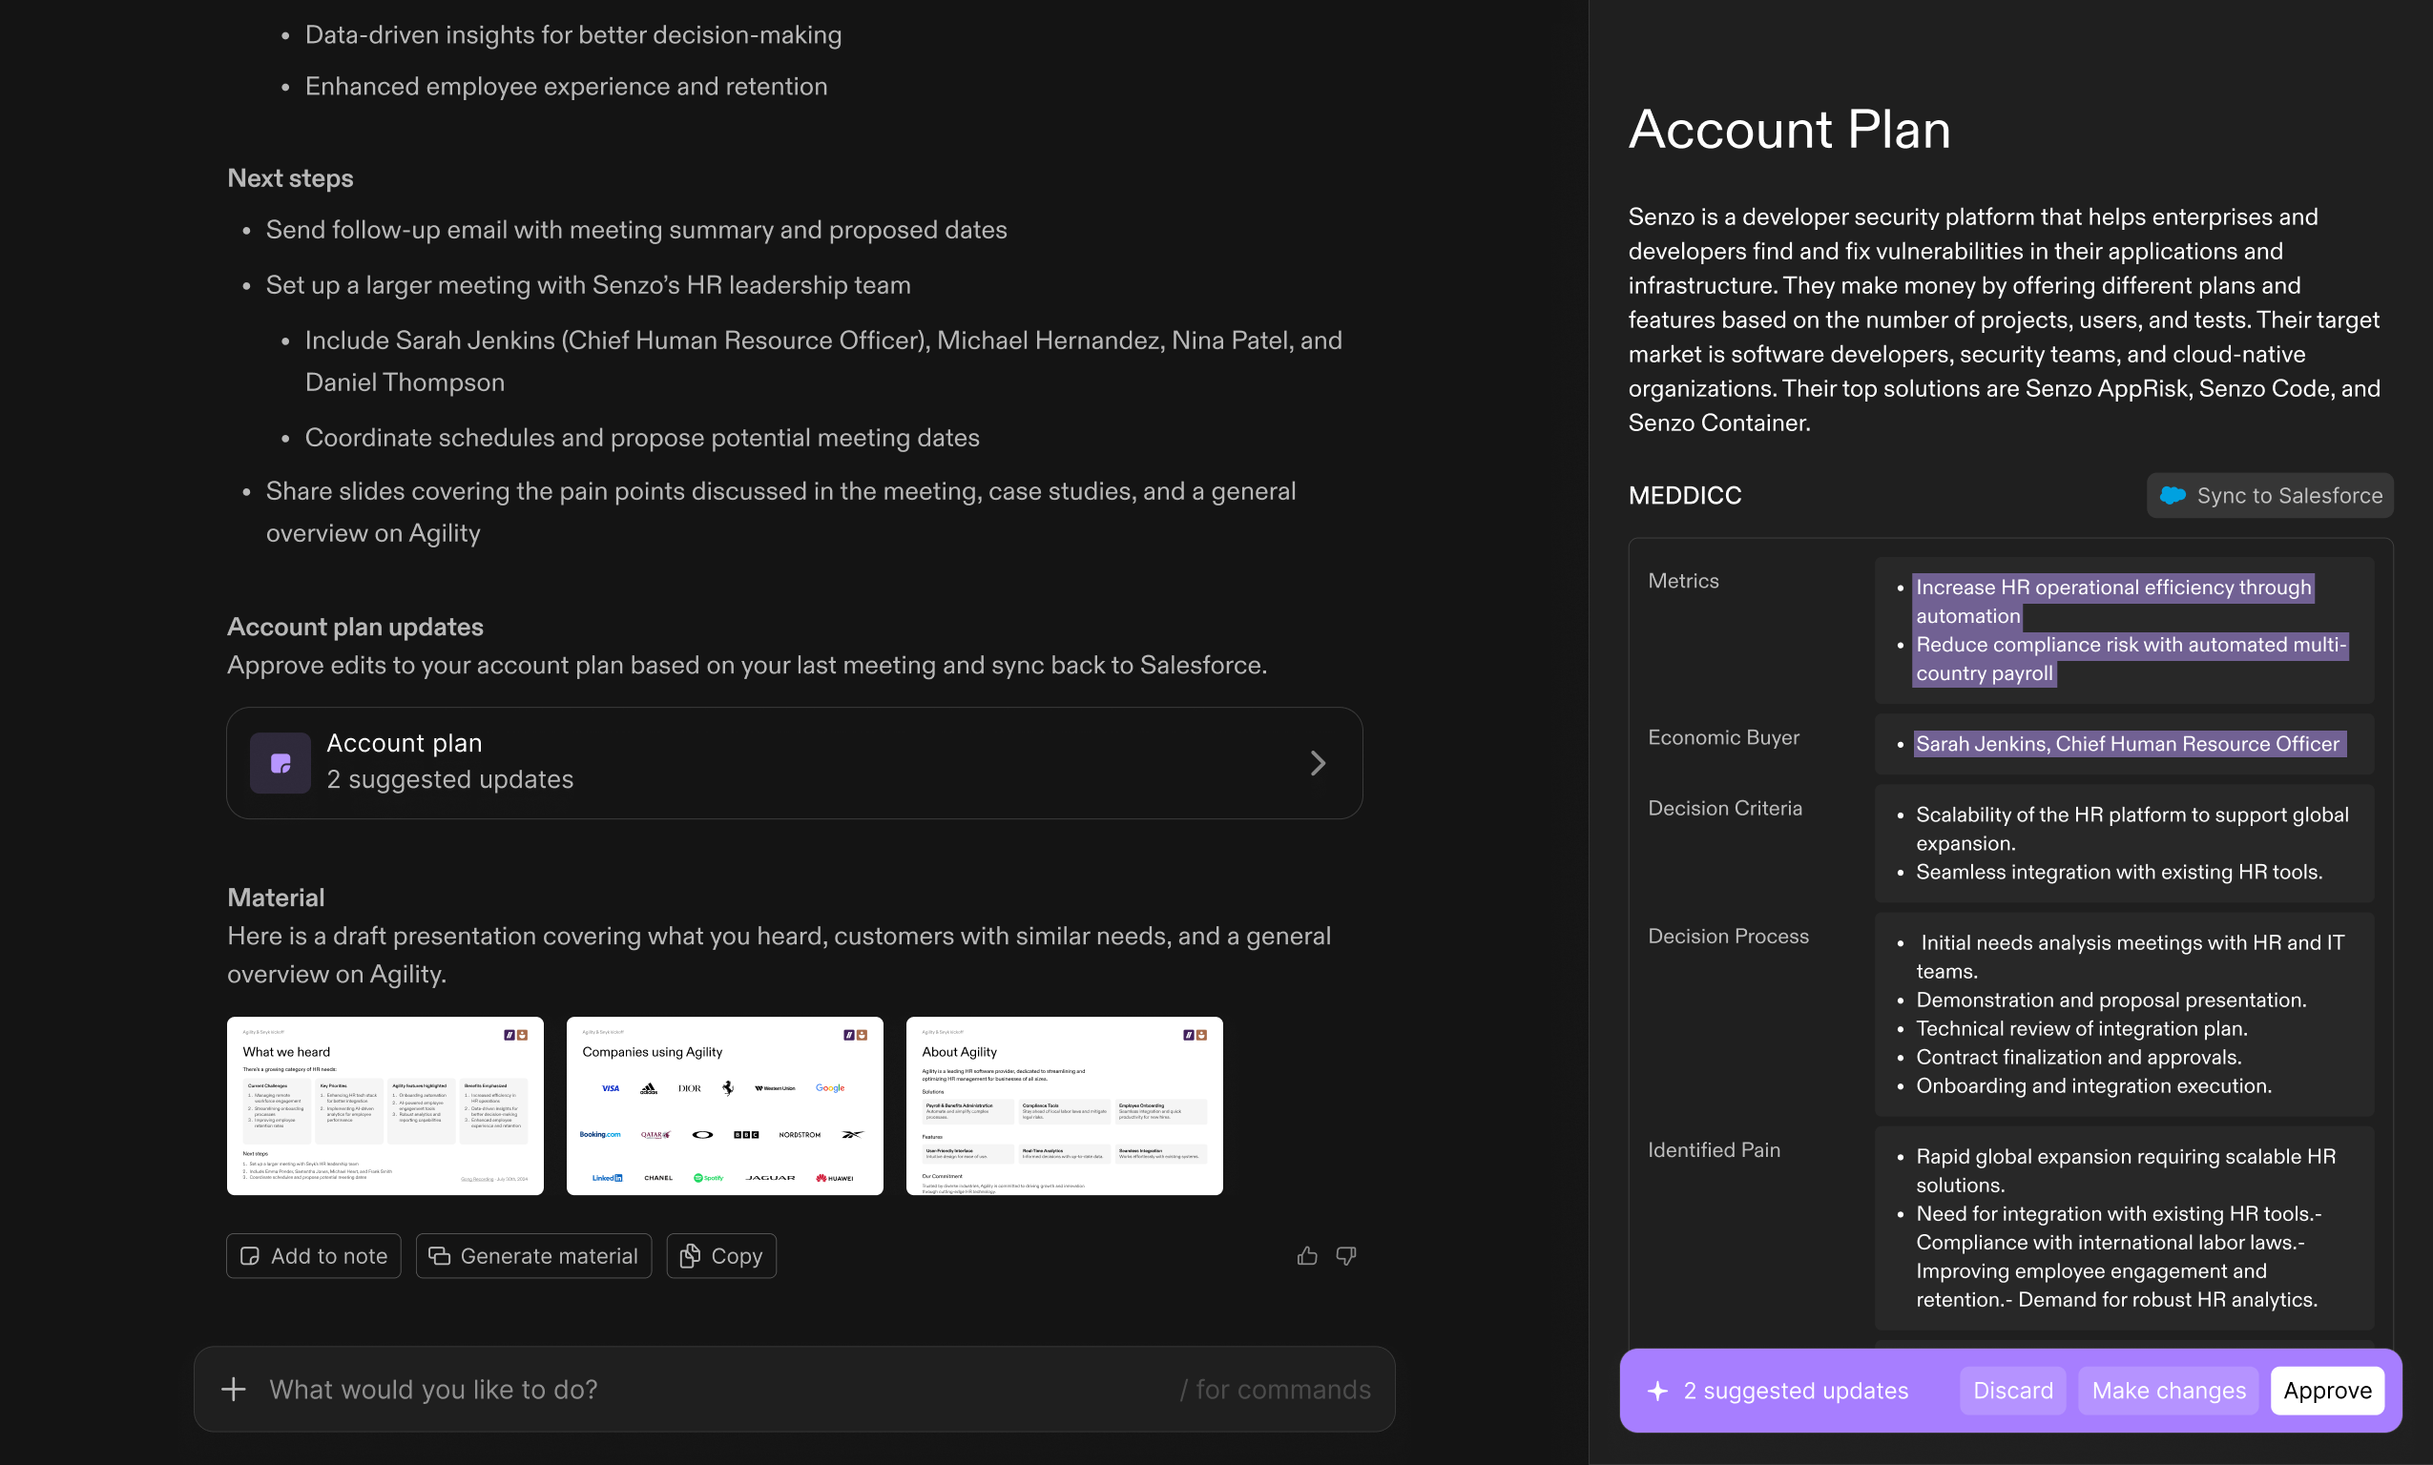The width and height of the screenshot is (2433, 1465).
Task: Click the Economic Buyer row label
Action: (1724, 737)
